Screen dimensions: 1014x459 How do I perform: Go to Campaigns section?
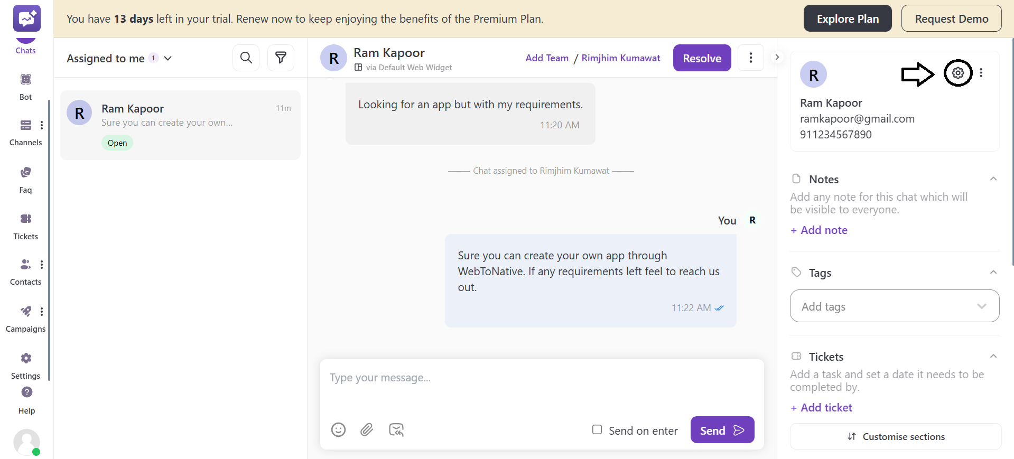pyautogui.click(x=25, y=319)
